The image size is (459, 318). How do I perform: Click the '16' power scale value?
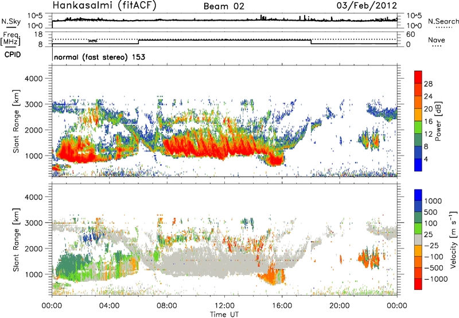pos(428,122)
